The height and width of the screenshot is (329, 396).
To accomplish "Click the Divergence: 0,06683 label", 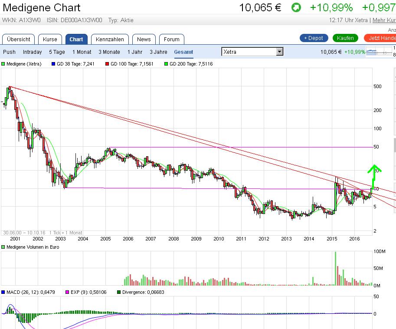I will tap(143, 293).
